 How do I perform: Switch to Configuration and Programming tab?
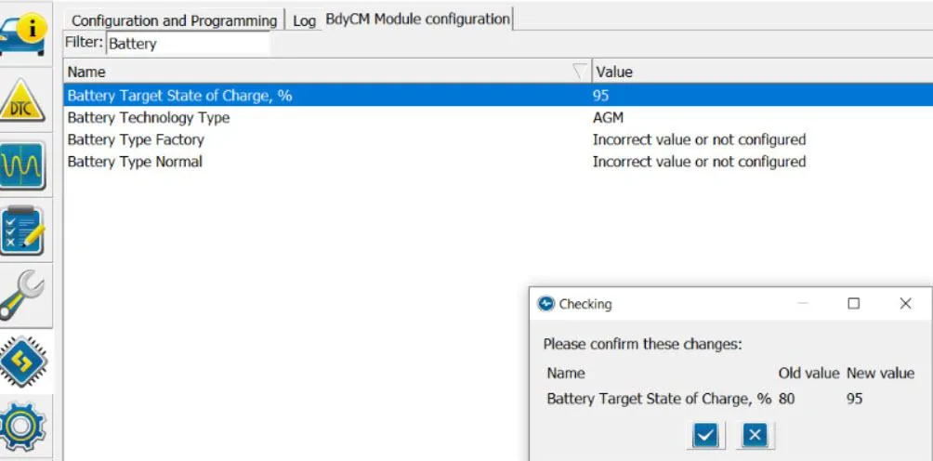(174, 20)
